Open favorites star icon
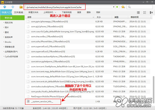 123,7
